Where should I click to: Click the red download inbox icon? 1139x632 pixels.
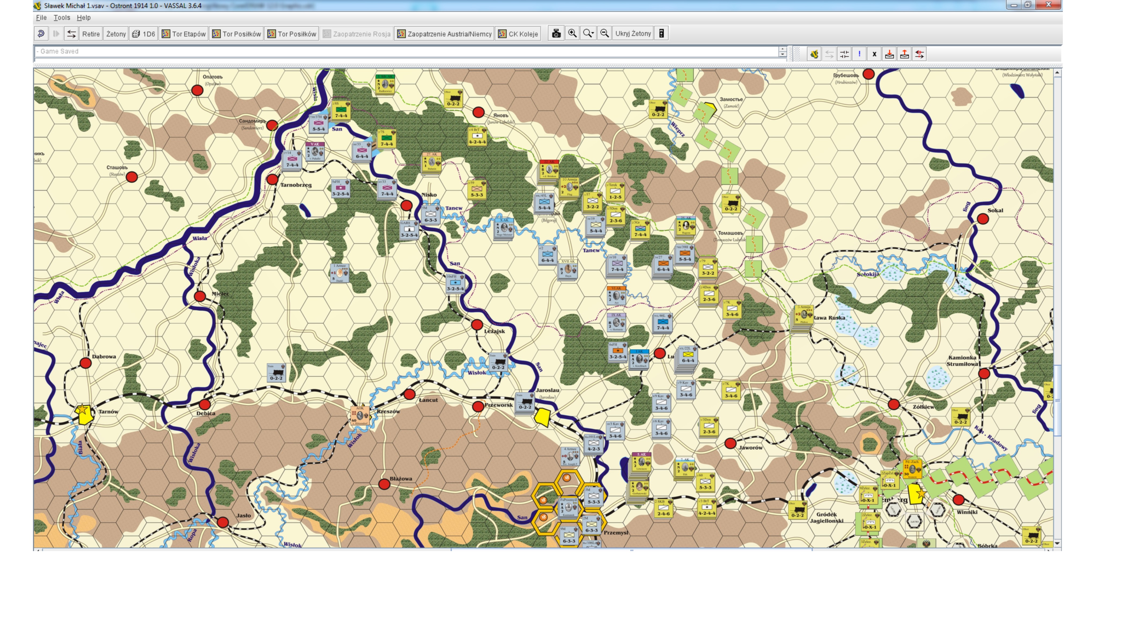[889, 54]
